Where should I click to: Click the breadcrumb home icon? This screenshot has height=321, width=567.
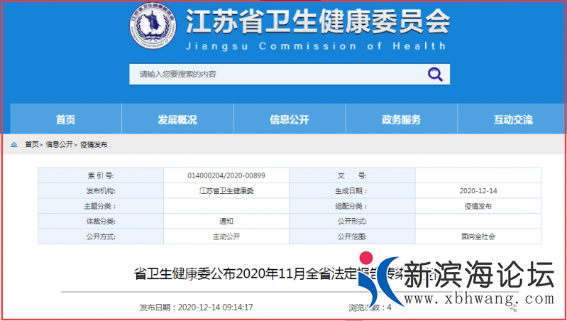[14, 144]
